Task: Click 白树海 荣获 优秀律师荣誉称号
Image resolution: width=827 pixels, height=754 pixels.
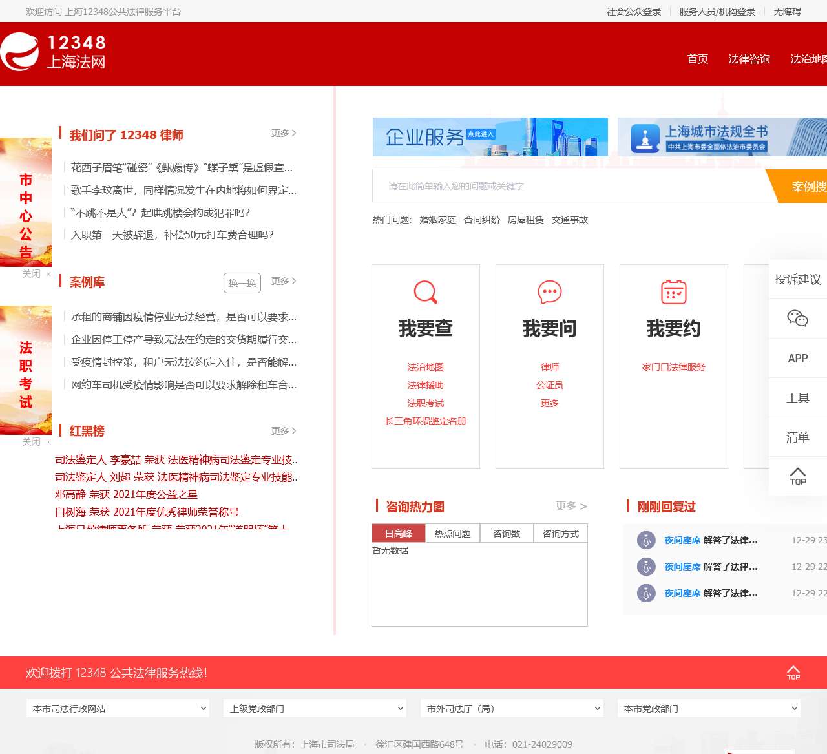Action: [x=147, y=512]
